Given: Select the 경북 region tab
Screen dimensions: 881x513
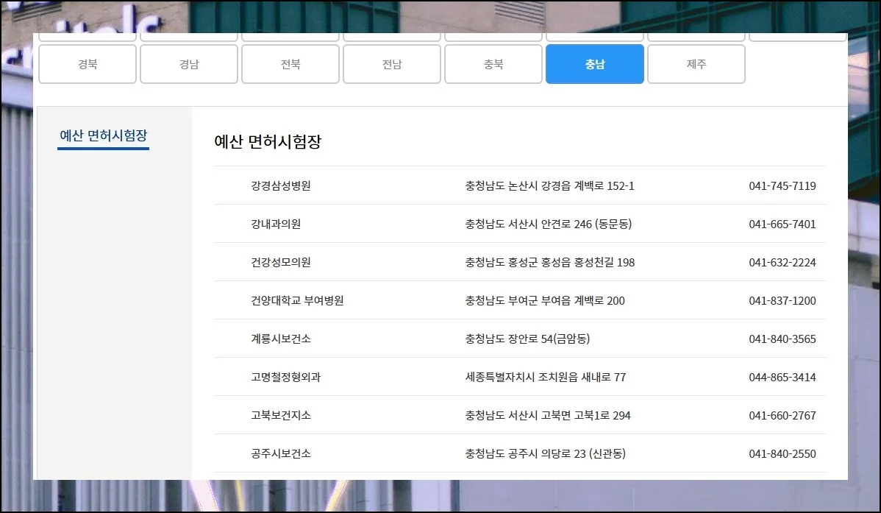Looking at the screenshot, I should (87, 64).
